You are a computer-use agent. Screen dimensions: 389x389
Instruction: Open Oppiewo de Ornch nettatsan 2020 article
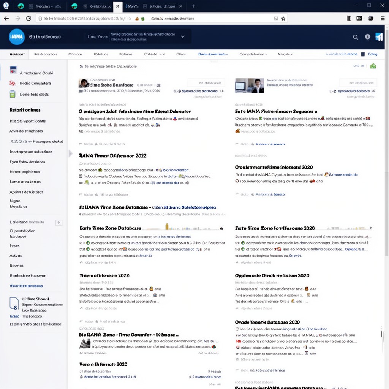(x=272, y=275)
